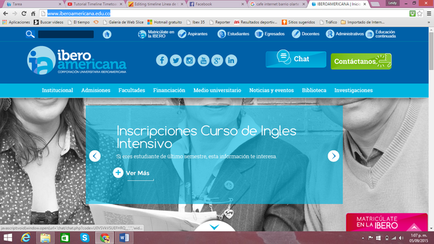434x244 pixels.
Task: Click the plus icon beside Ver Más
Action: coord(118,173)
